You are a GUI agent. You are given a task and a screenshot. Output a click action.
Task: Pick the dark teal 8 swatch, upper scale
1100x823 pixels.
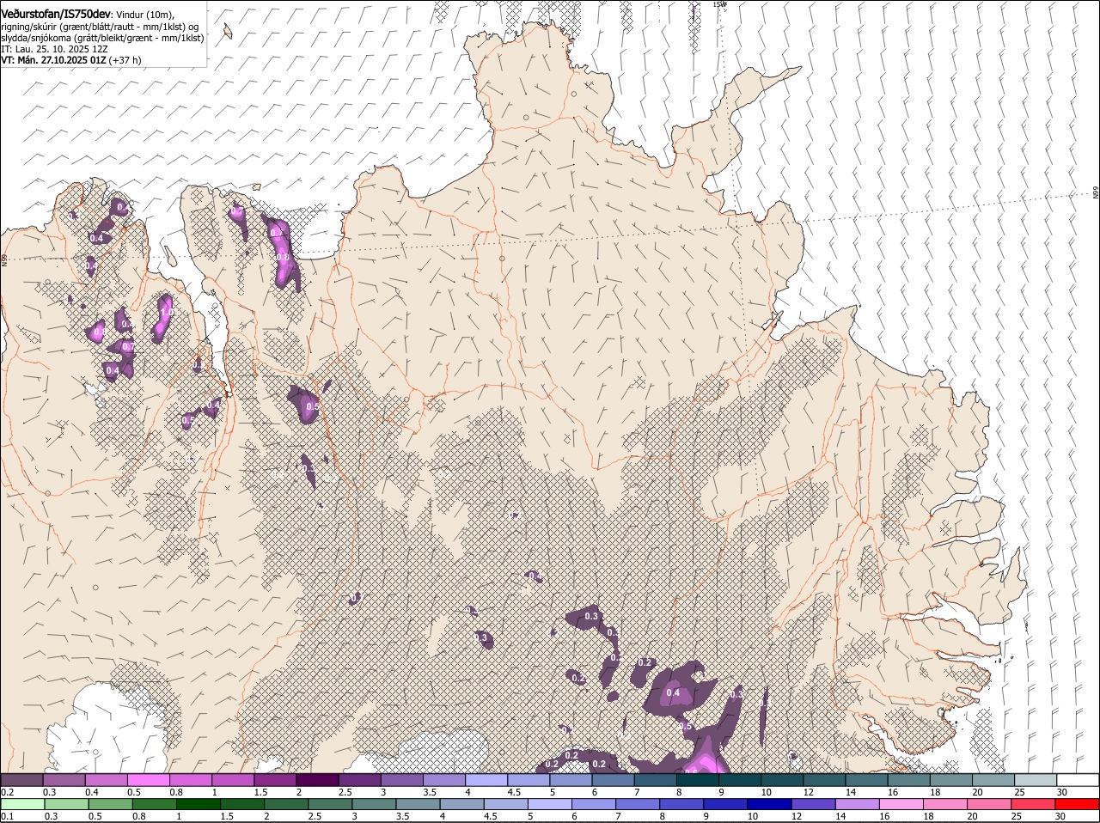click(698, 779)
